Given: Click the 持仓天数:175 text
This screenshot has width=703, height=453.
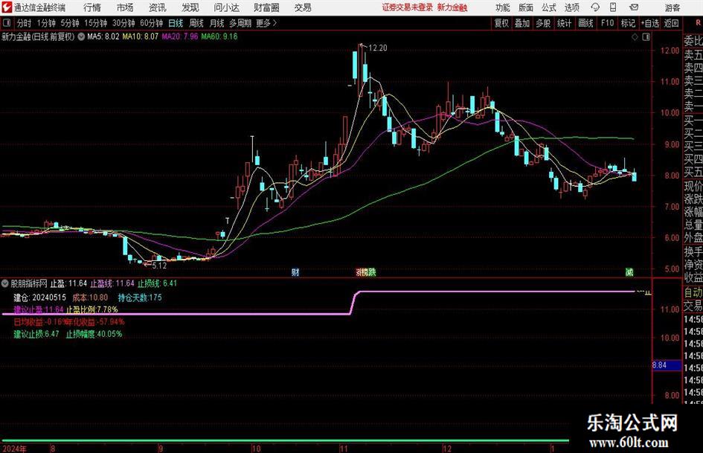Looking at the screenshot, I should tap(140, 298).
